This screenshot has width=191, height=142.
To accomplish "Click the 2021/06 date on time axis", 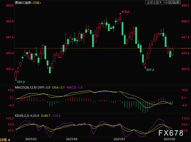I will pyautogui.click(x=72, y=139).
